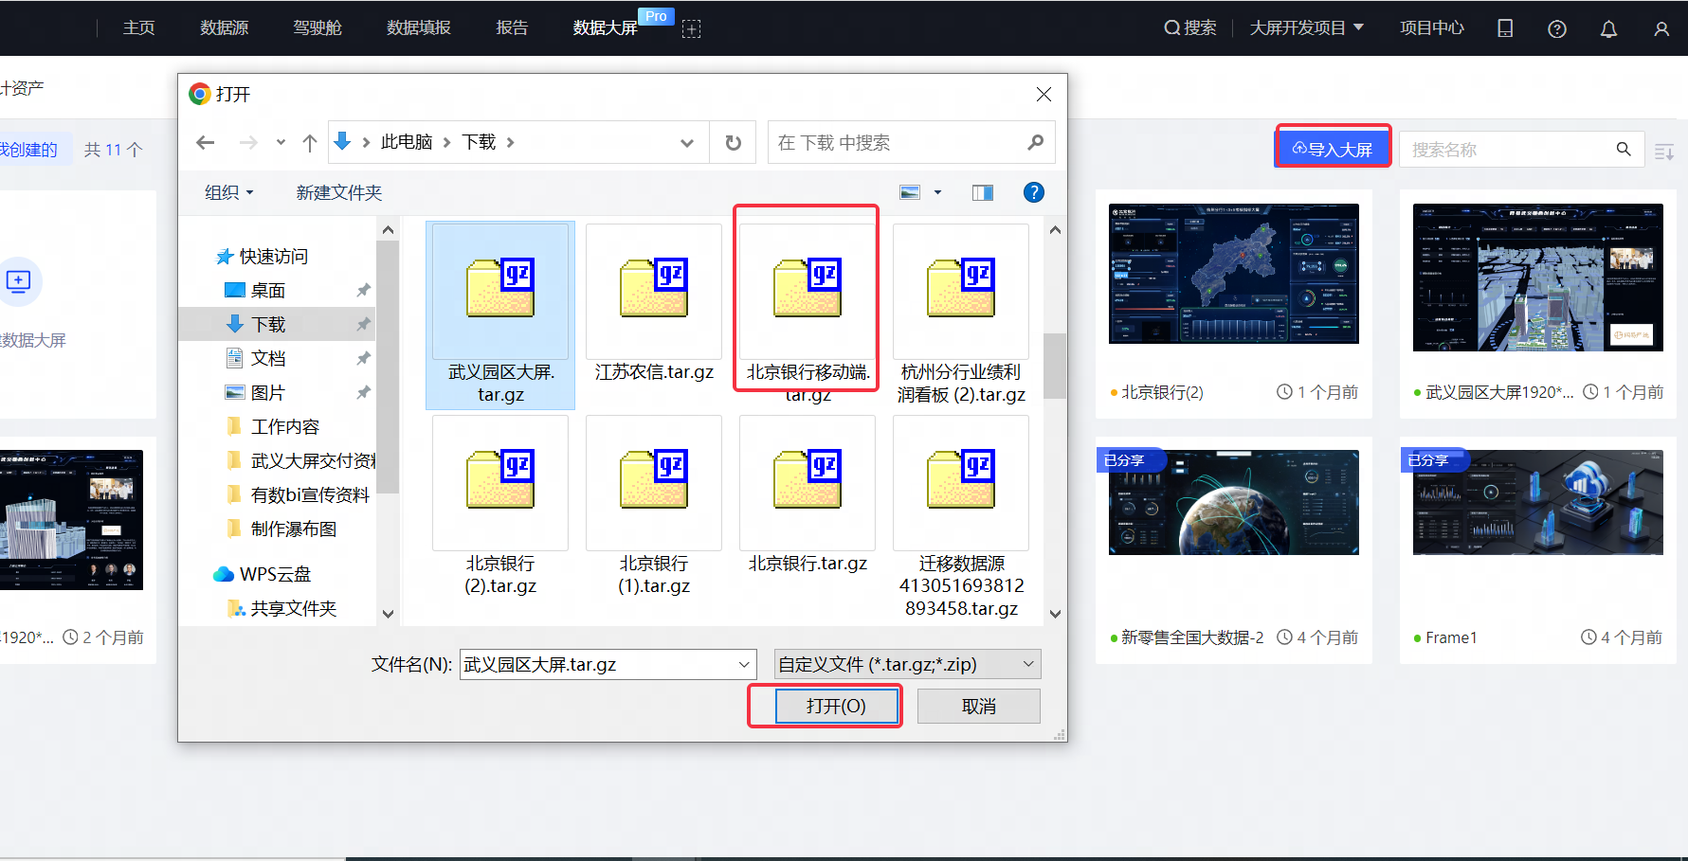This screenshot has width=1688, height=861.
Task: Open the 报告 menu item
Action: click(512, 27)
